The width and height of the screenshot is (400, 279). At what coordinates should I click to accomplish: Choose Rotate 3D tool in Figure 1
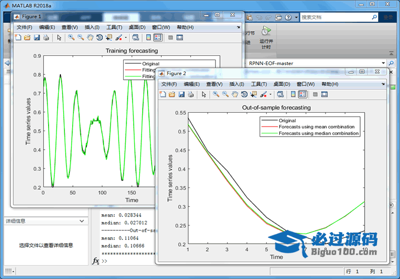[100, 37]
